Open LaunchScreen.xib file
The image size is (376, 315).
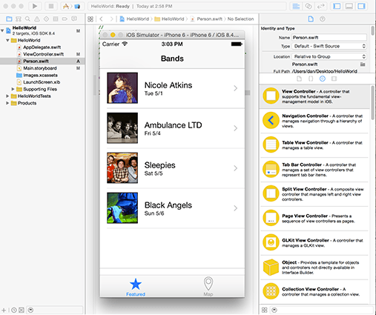tap(42, 82)
